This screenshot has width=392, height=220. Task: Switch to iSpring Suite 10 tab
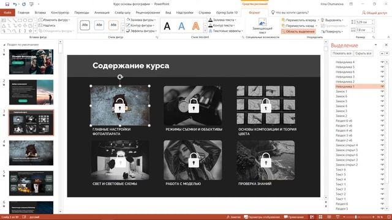227,12
